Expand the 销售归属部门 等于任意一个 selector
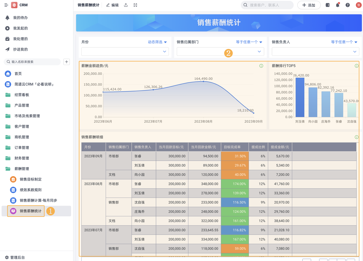The width and height of the screenshot is (363, 261). coord(249,42)
